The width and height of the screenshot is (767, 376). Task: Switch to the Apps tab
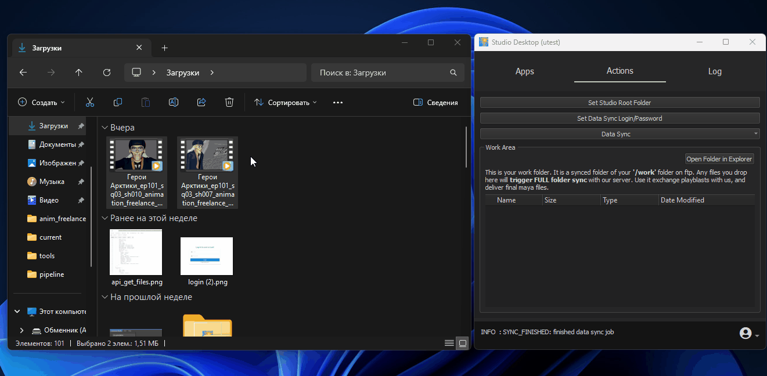coord(524,71)
